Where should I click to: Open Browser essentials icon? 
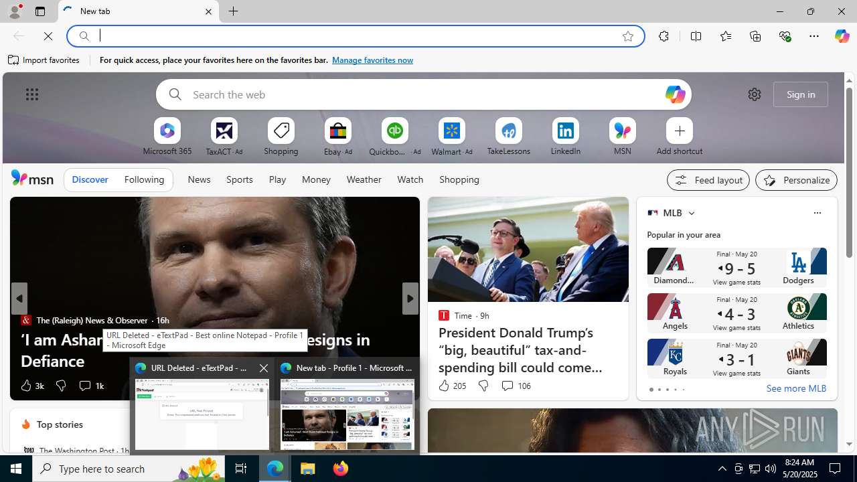click(x=785, y=36)
